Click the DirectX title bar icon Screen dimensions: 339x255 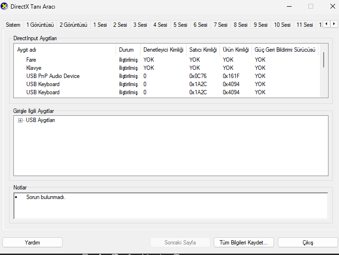coord(4,6)
